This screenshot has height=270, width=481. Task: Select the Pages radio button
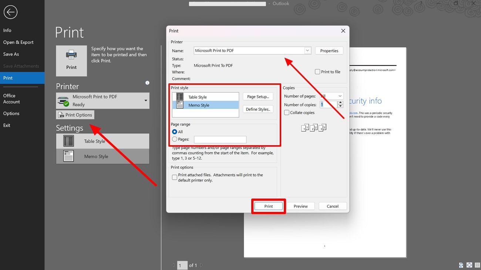[x=175, y=139]
